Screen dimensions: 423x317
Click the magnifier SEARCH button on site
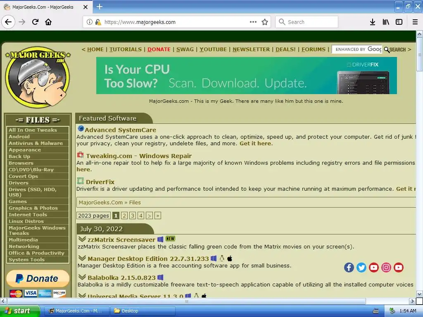click(x=395, y=50)
